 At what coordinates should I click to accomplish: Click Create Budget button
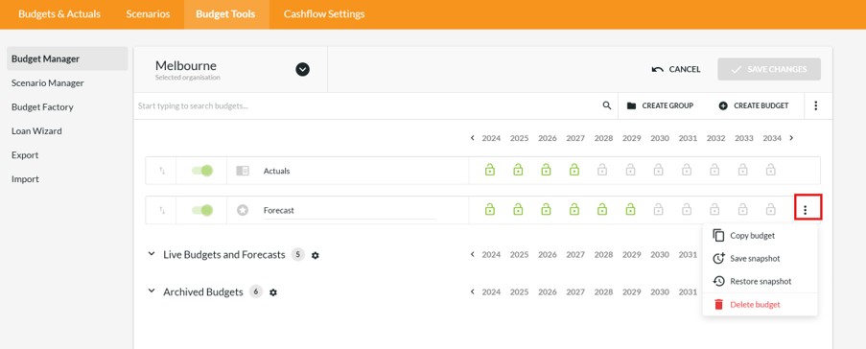click(x=754, y=105)
